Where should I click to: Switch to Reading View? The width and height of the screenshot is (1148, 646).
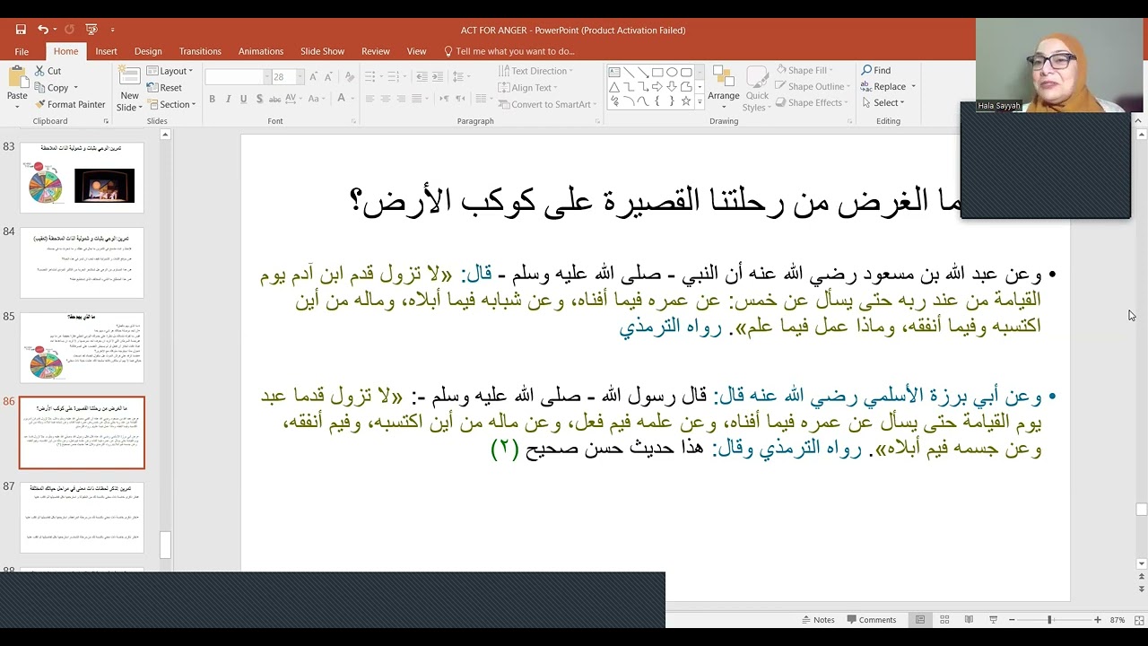click(969, 620)
